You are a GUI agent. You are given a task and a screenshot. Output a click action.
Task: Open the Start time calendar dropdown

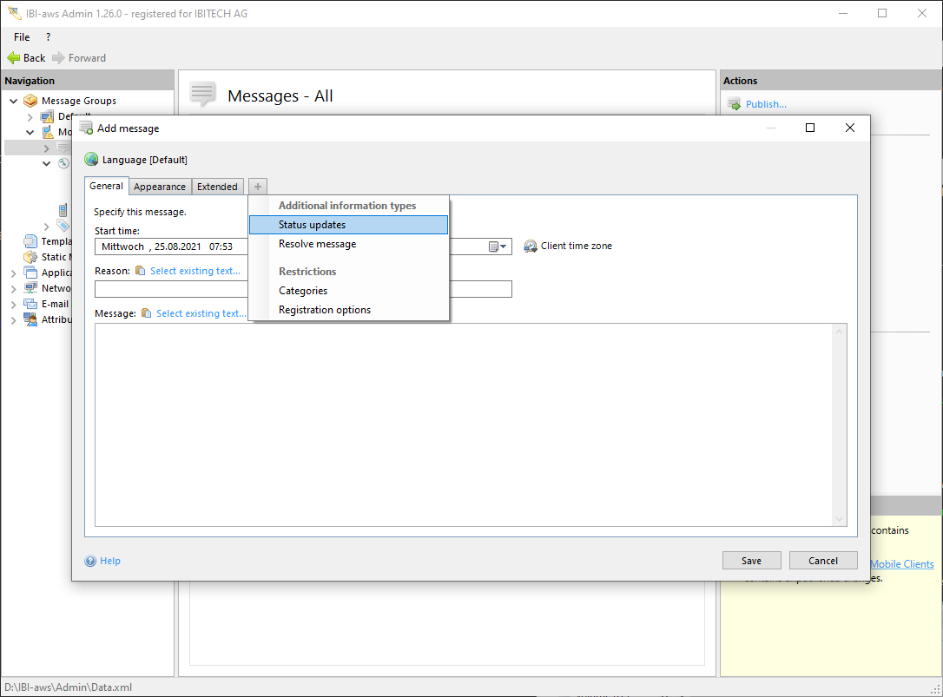pos(498,247)
